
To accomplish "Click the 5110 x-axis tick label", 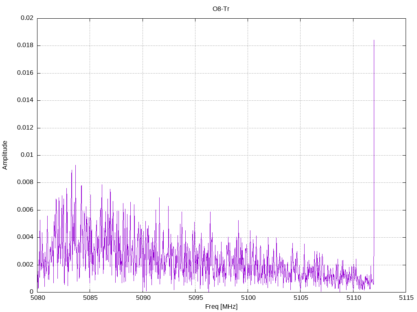I will 353,298.
